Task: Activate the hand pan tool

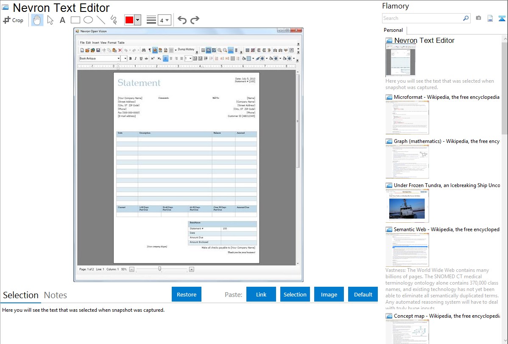Action: pos(37,20)
